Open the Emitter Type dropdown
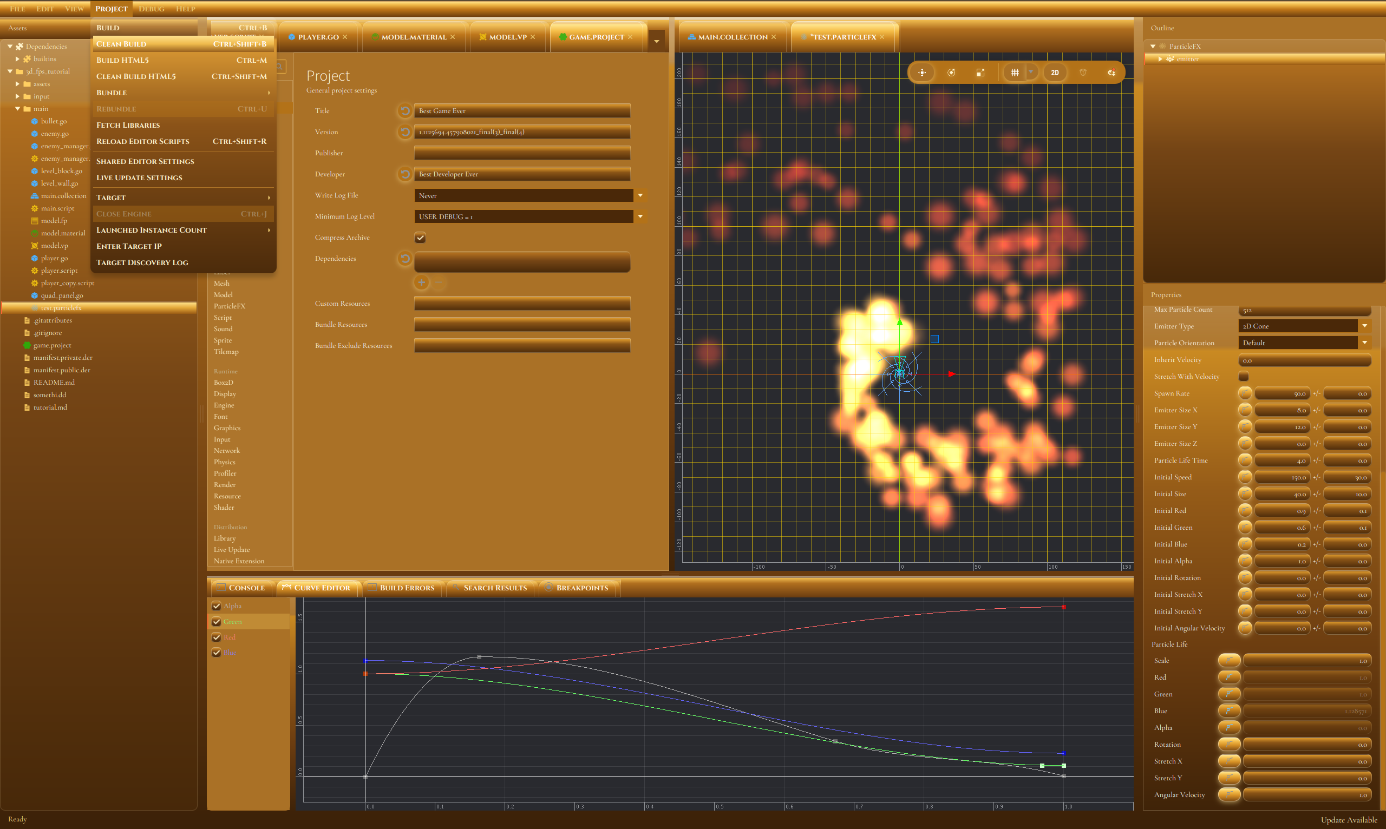 (x=1364, y=326)
